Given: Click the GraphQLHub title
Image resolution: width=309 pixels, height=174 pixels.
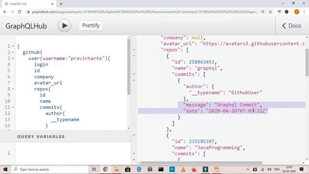Looking at the screenshot, I should tap(26, 26).
